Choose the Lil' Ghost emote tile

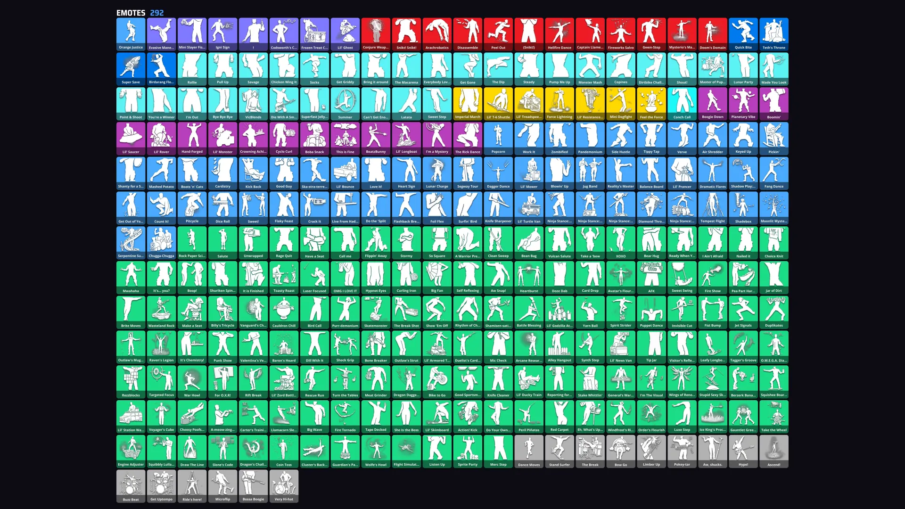tap(345, 34)
